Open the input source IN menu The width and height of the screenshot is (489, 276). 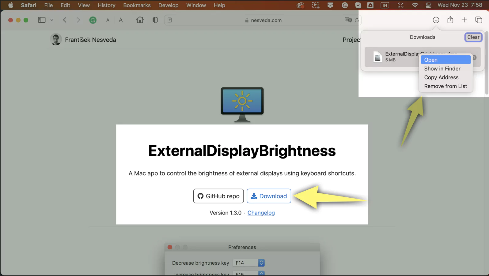point(385,5)
